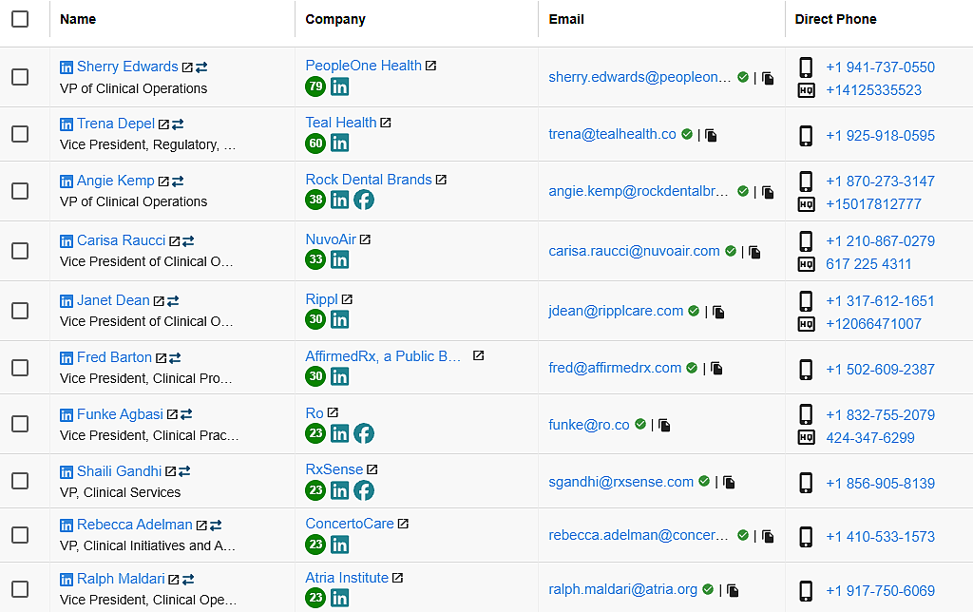The height and width of the screenshot is (612, 973).
Task: Open NuvoAir company LinkedIn icon
Action: (339, 259)
